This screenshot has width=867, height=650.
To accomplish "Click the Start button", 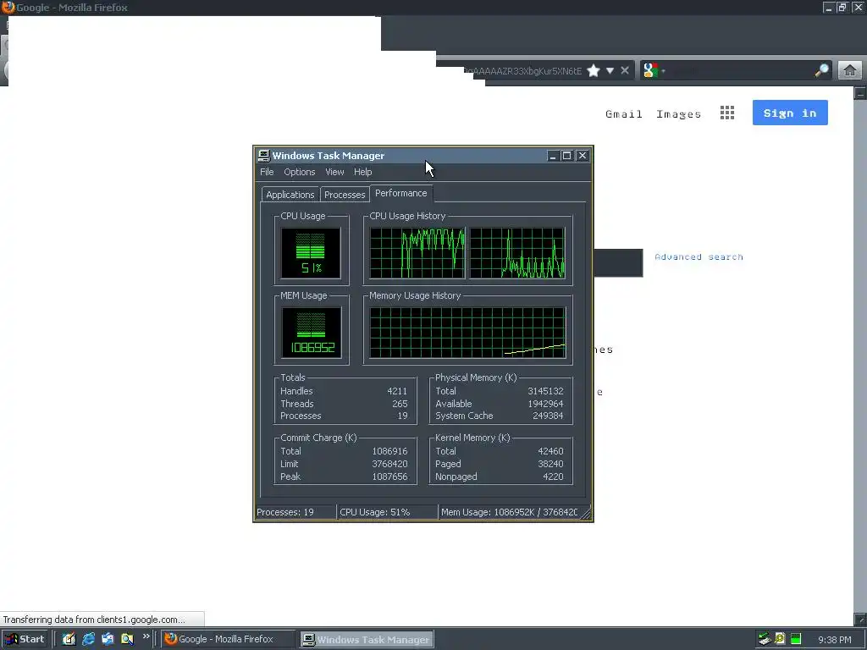I will click(25, 639).
